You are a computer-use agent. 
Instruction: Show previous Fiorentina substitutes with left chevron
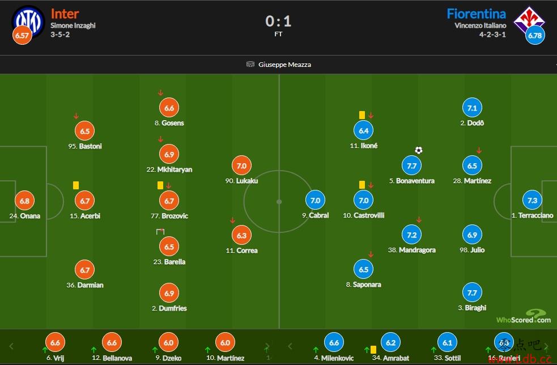coord(290,346)
